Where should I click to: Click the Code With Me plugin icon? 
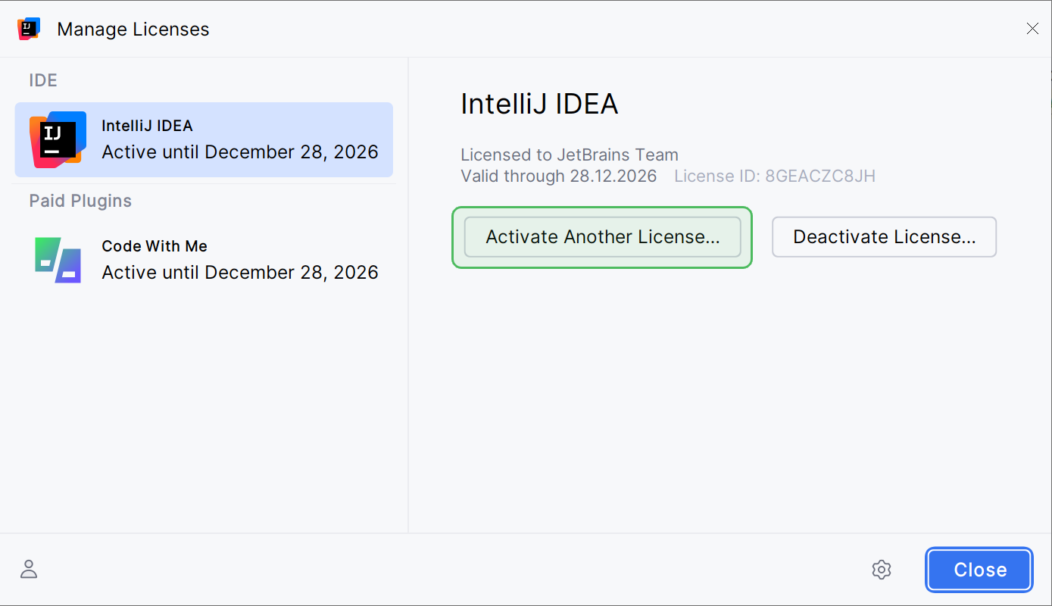58,260
